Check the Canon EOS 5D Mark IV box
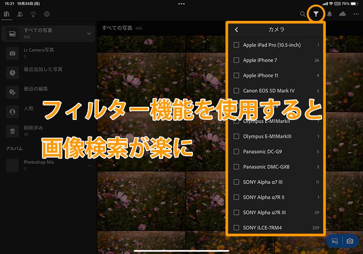Image resolution: width=363 pixels, height=254 pixels. pyautogui.click(x=236, y=90)
